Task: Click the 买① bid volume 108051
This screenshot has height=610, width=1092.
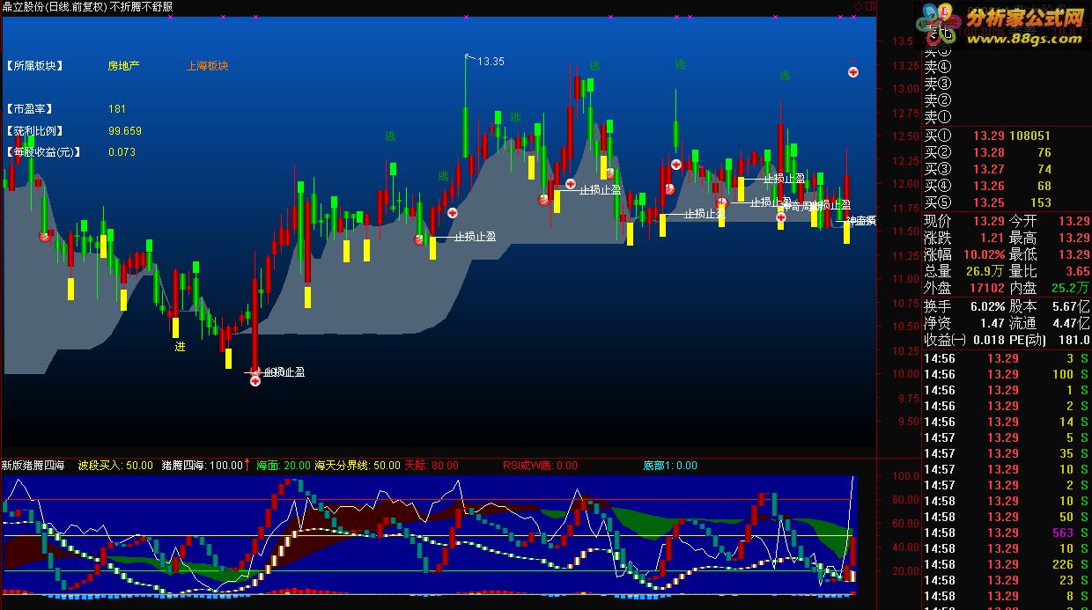Action: pos(1029,136)
